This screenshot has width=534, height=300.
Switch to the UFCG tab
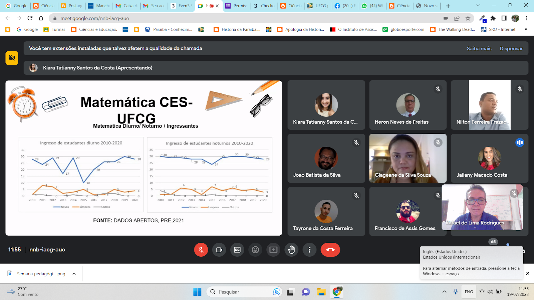coord(318,6)
